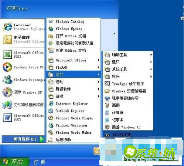Open the 游戏 menu entry

[74, 96]
